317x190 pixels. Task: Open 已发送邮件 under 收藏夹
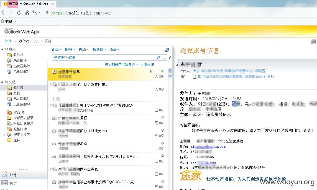coord(21,66)
